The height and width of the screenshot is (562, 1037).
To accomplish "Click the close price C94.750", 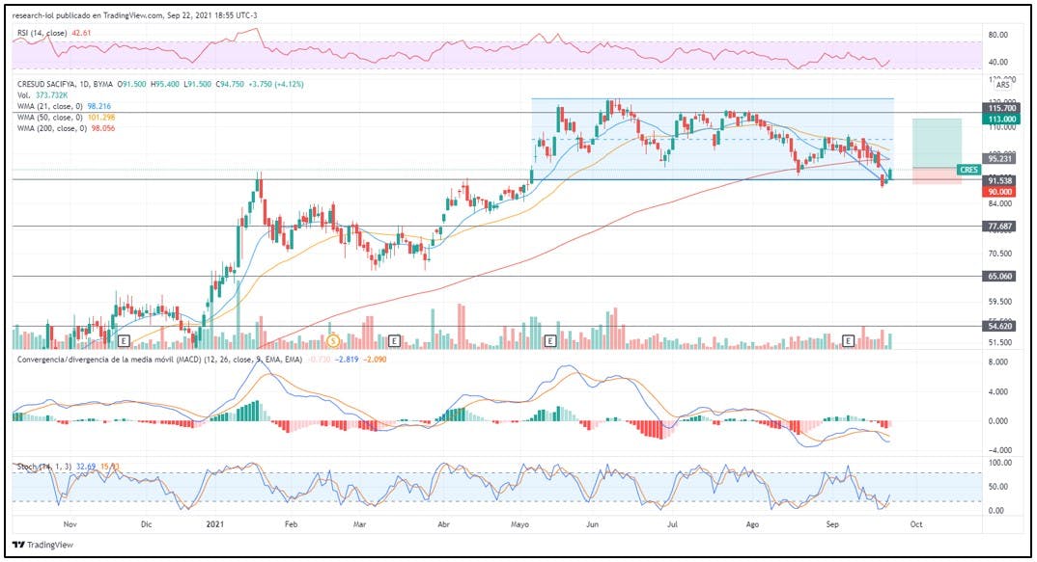I will [229, 85].
